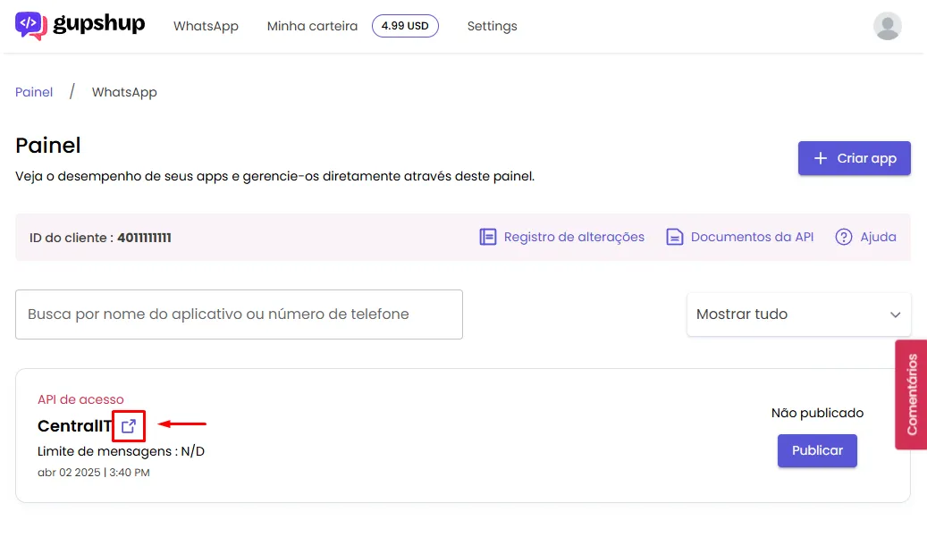927x545 pixels.
Task: Click the WhatsApp breadcrumb text
Action: [x=124, y=92]
